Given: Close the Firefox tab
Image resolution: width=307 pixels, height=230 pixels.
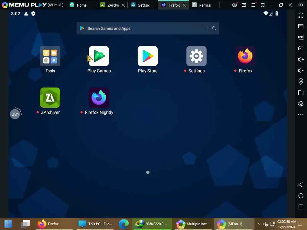Looking at the screenshot, I should tap(184, 5).
